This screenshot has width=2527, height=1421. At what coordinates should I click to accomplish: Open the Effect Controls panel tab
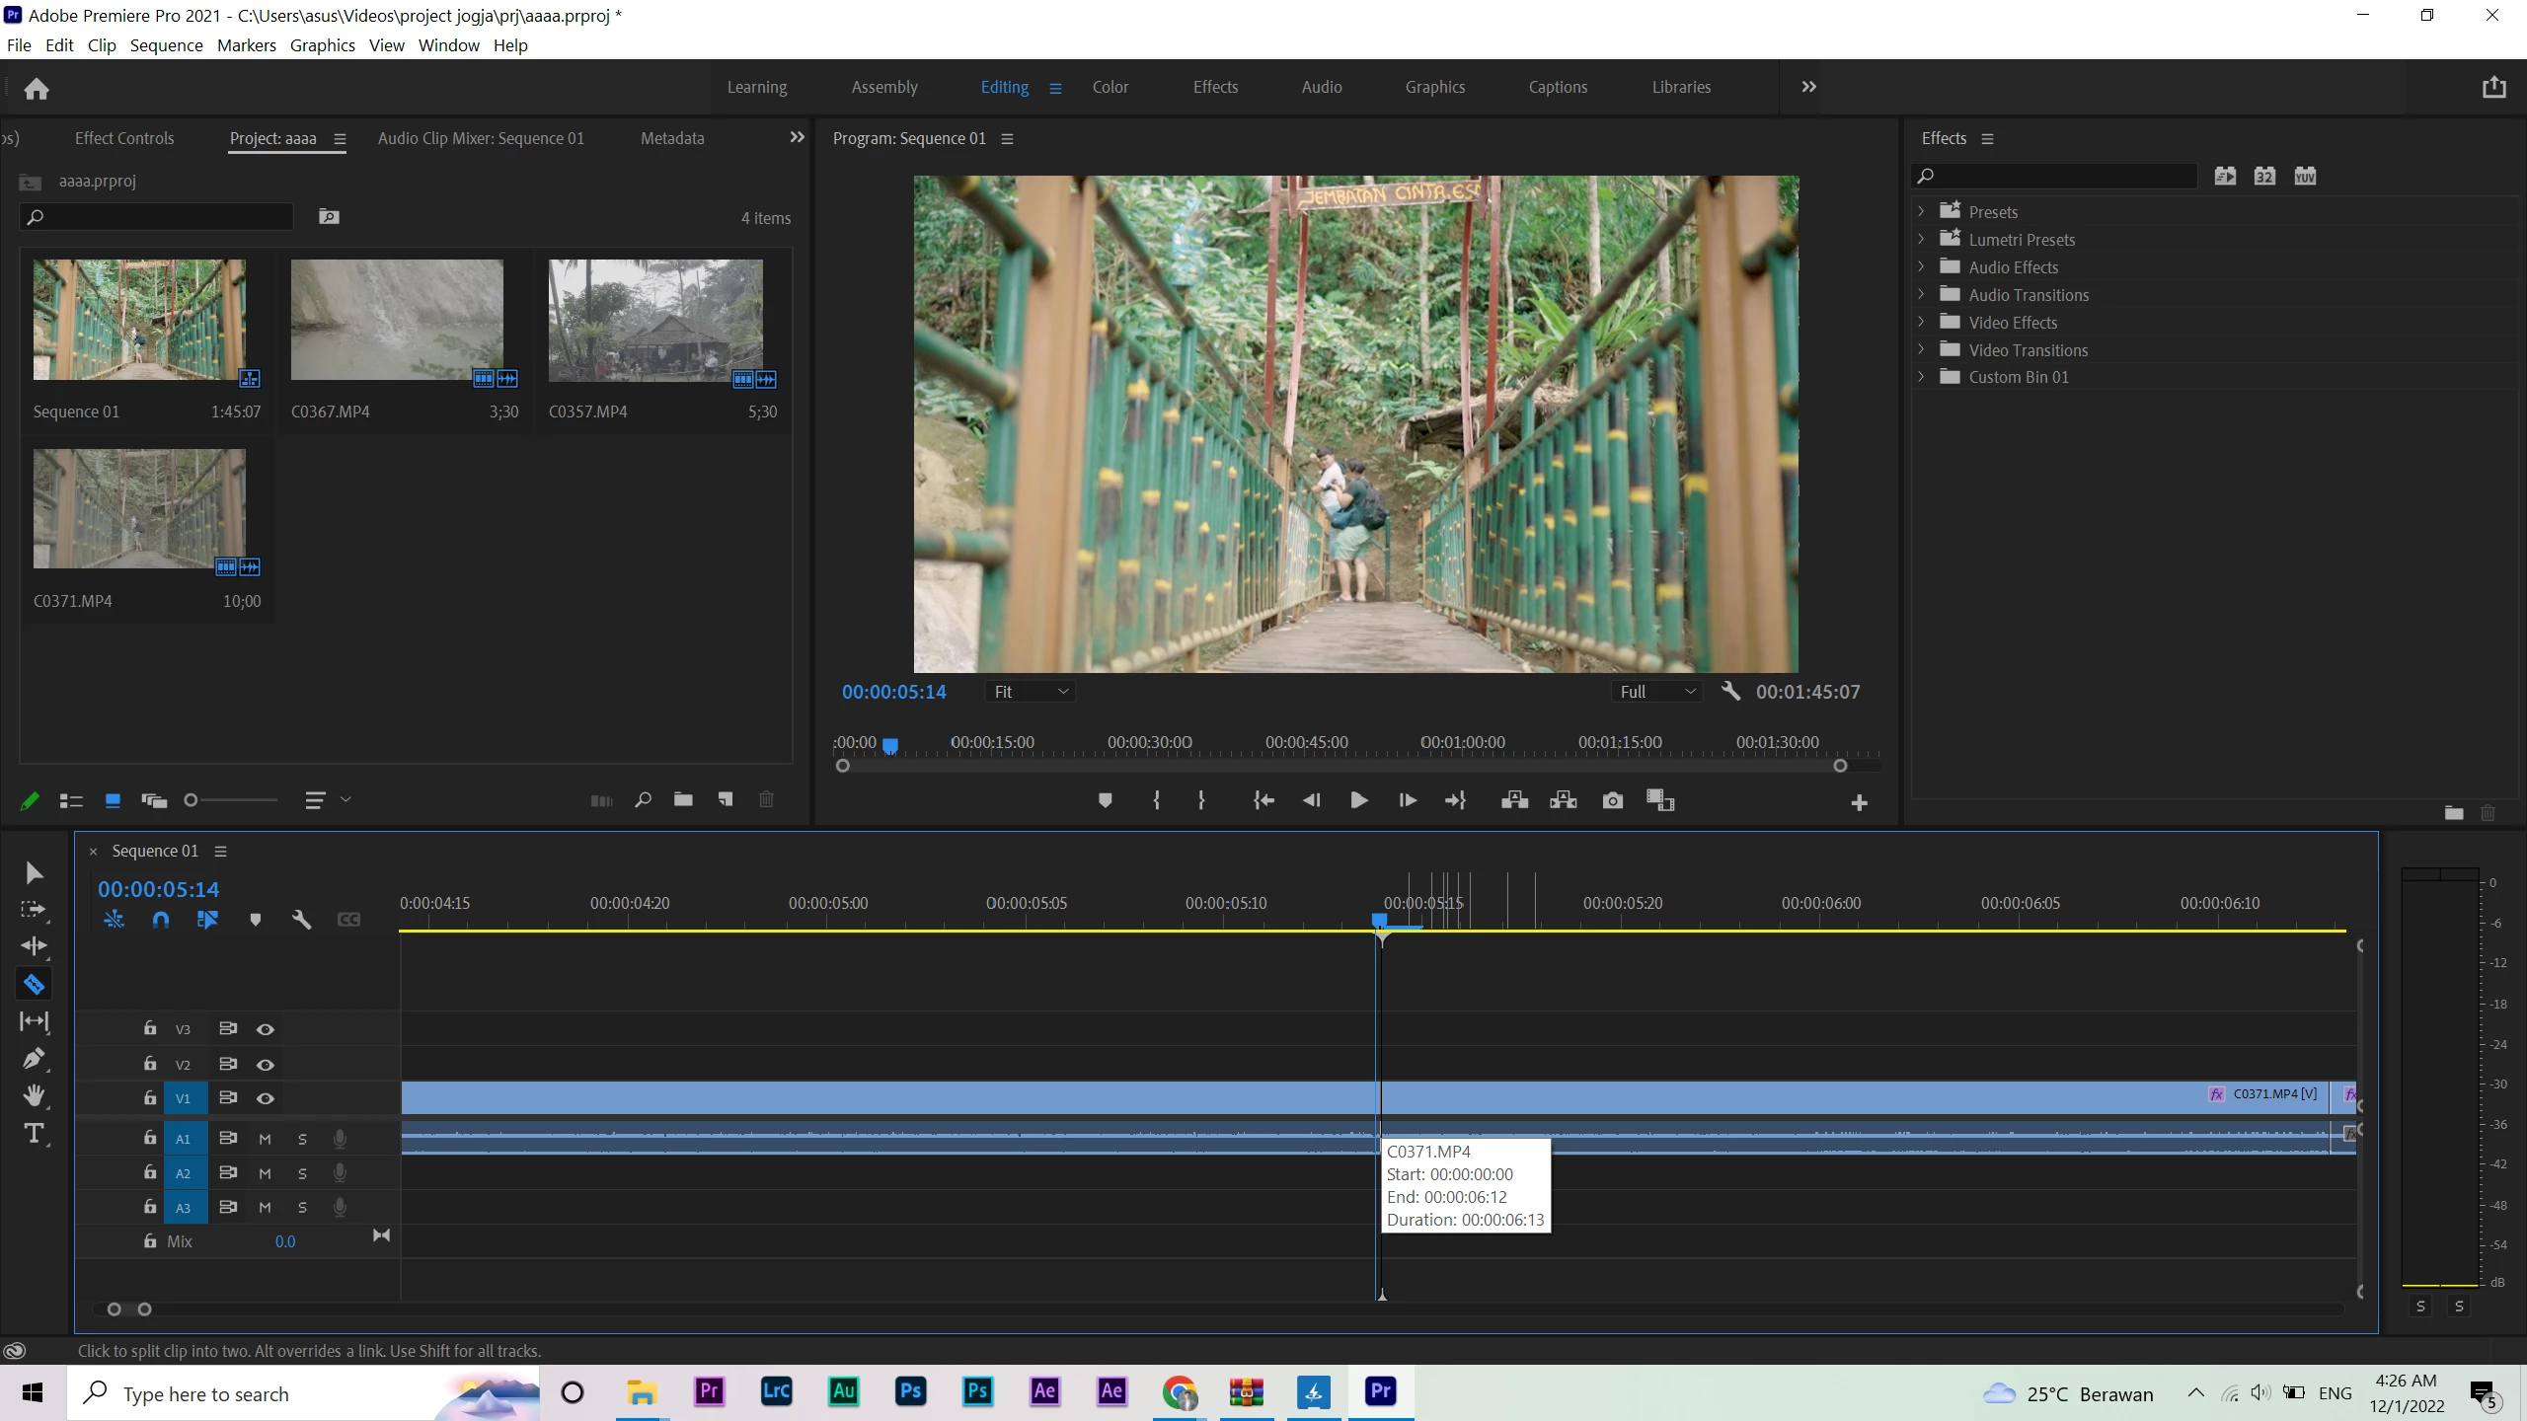(x=124, y=138)
